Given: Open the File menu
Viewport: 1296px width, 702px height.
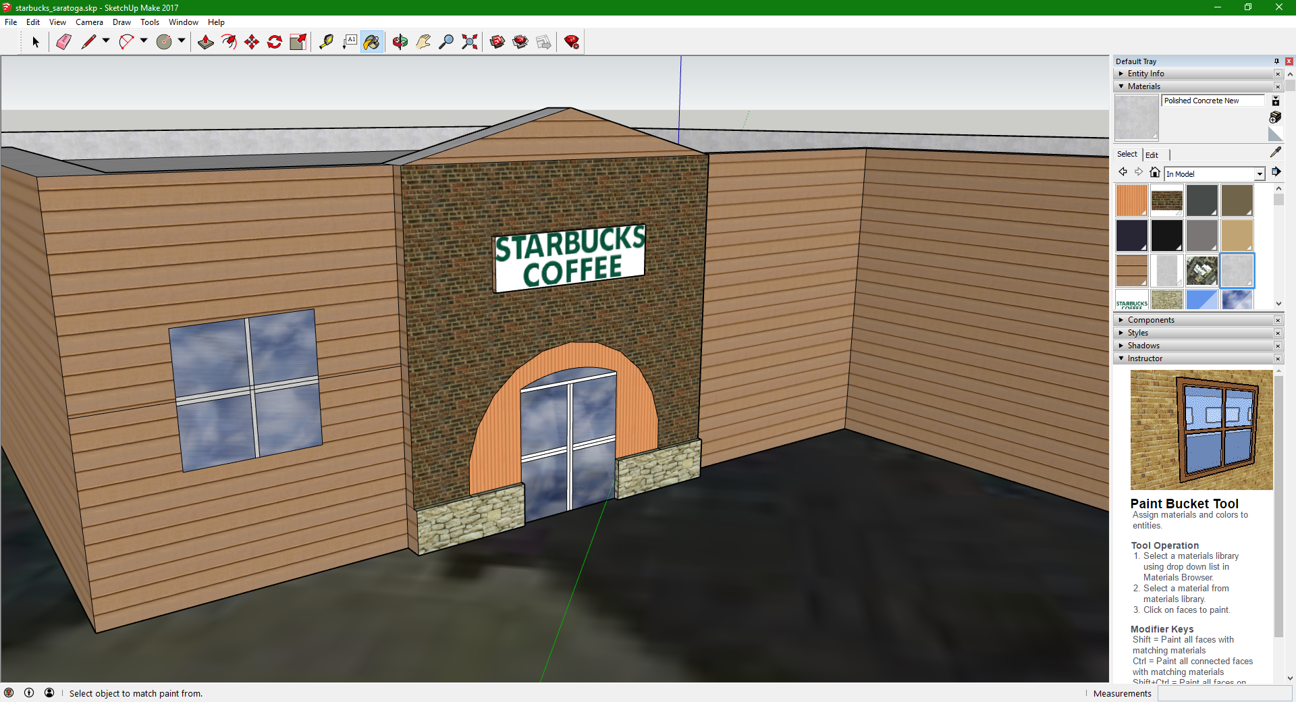Looking at the screenshot, I should point(11,22).
